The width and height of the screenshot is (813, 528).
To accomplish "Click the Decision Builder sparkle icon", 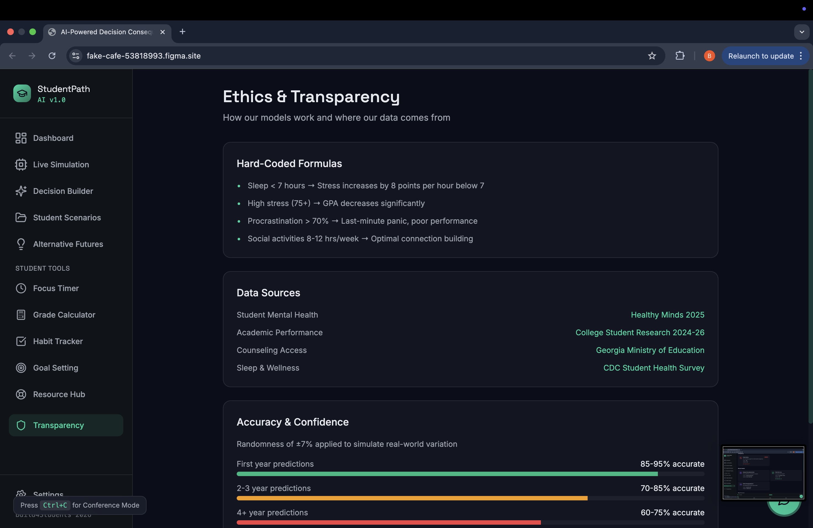I will click(21, 191).
